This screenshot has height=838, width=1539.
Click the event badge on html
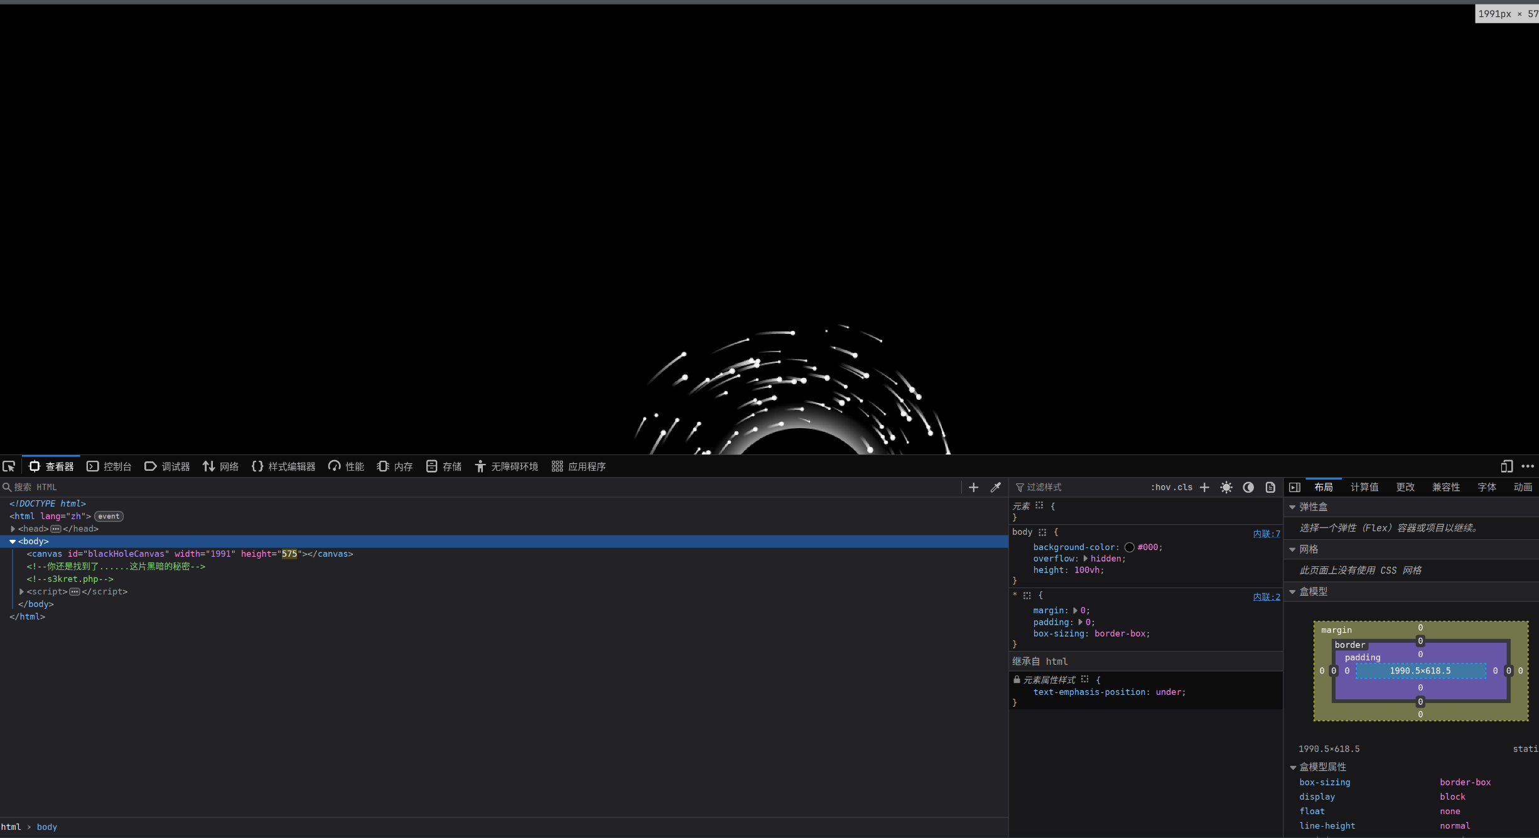point(109,516)
